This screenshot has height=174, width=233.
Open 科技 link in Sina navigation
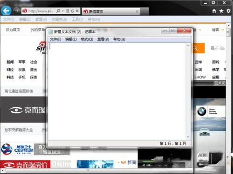pos(10,77)
